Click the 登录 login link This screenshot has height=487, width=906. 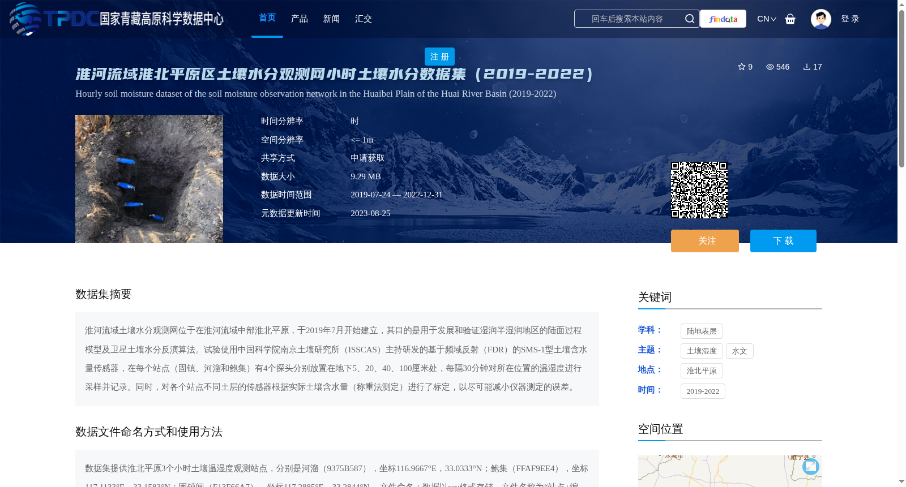[x=850, y=19]
